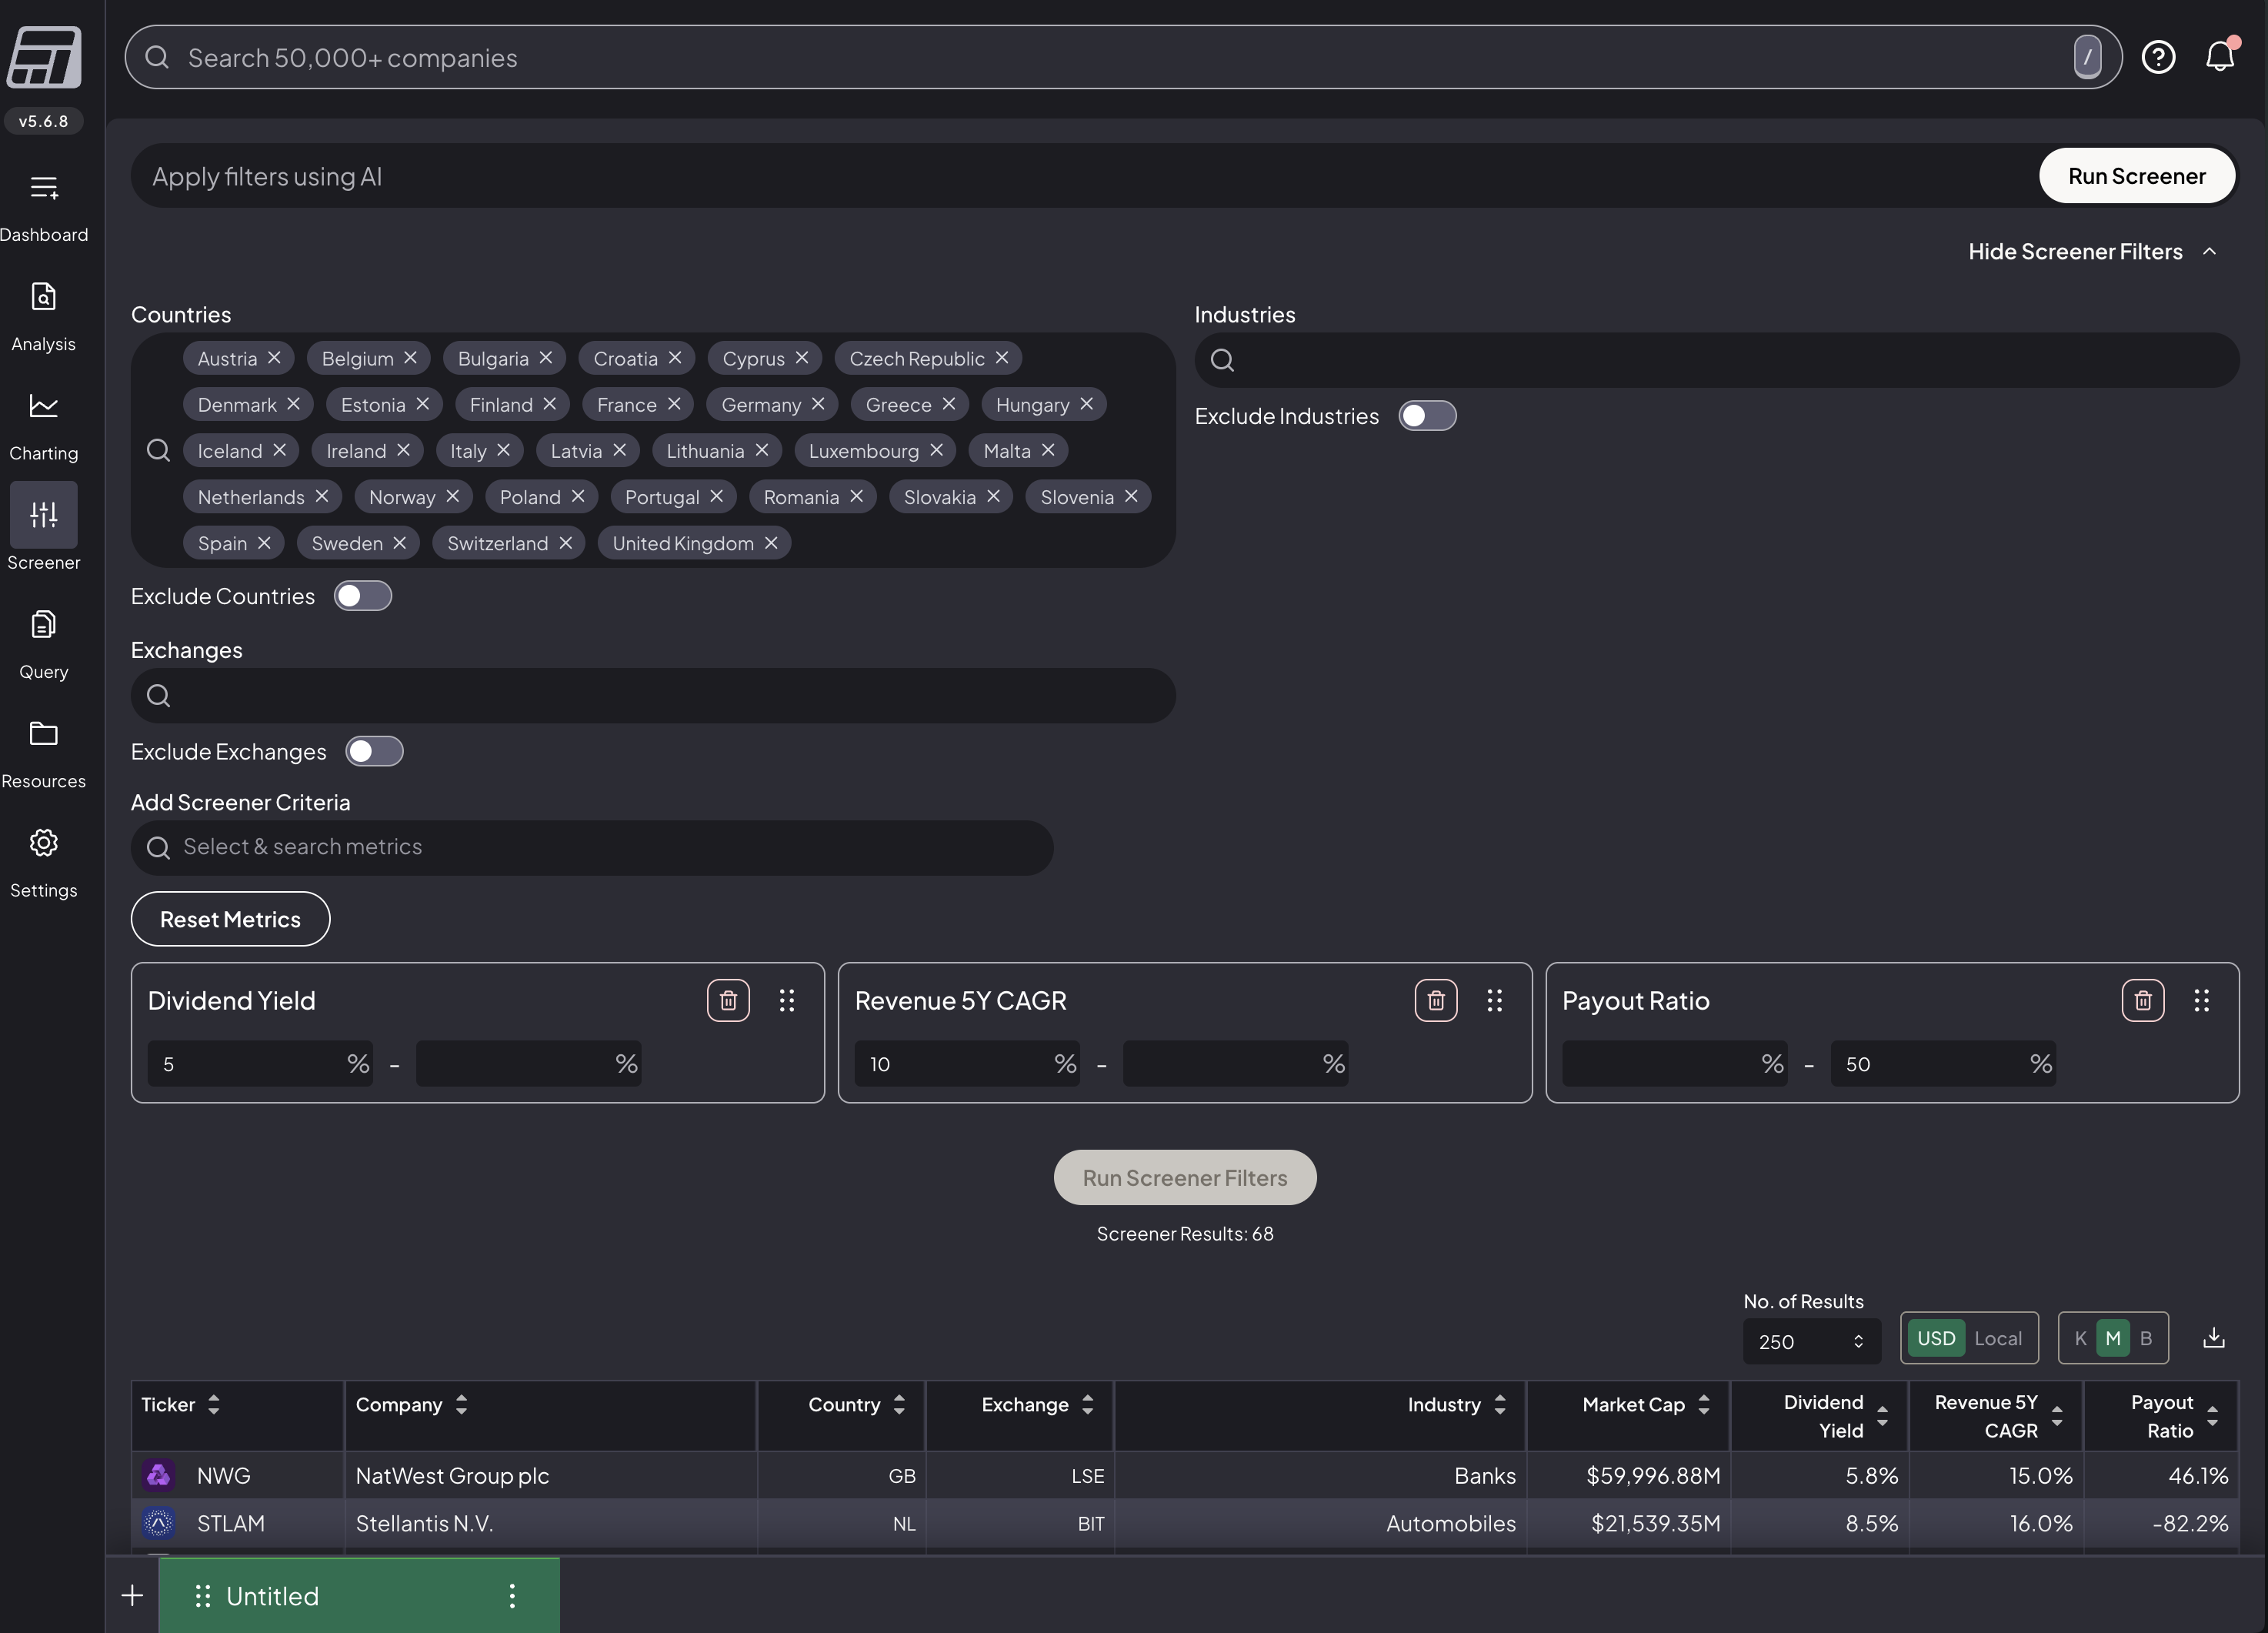Open the help question mark icon
The width and height of the screenshot is (2268, 1633).
click(2158, 57)
